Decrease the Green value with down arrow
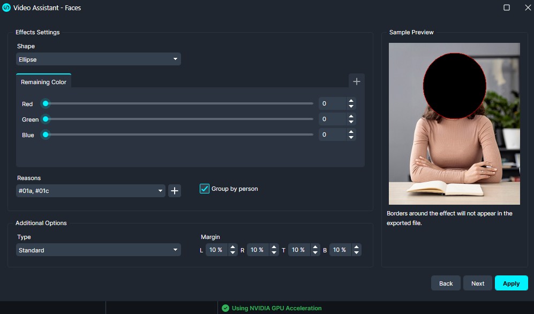Screen dimensions: 534x314 (x=351, y=122)
